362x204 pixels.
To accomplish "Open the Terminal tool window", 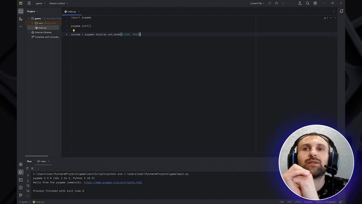I will click(x=21, y=180).
